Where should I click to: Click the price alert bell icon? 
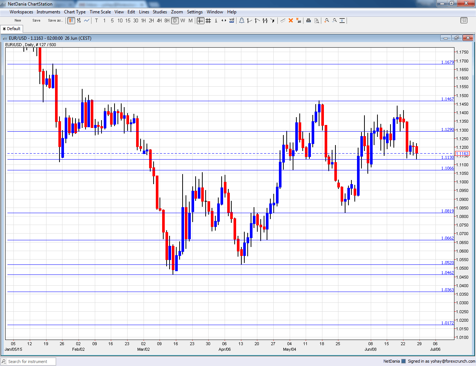tap(242, 20)
